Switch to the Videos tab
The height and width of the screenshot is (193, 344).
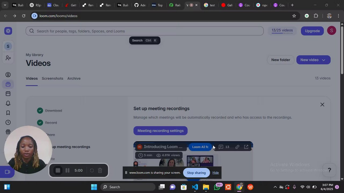pos(32,79)
